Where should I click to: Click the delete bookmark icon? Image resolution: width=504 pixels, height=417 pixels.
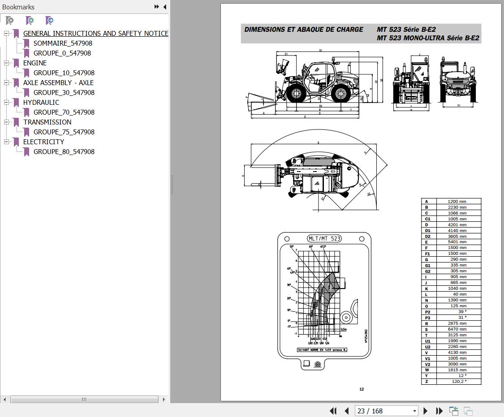click(x=10, y=21)
